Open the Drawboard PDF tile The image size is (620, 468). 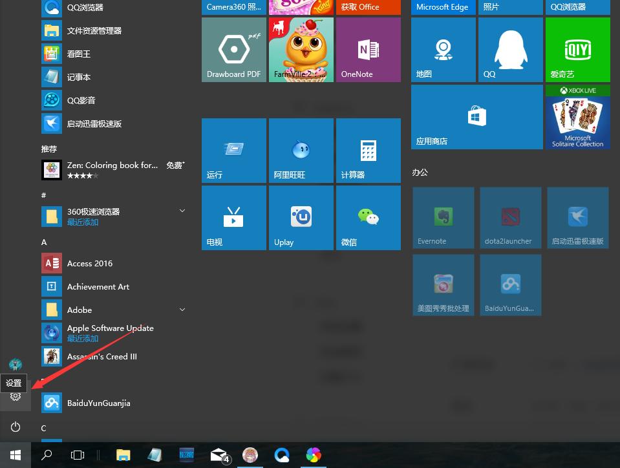[233, 49]
